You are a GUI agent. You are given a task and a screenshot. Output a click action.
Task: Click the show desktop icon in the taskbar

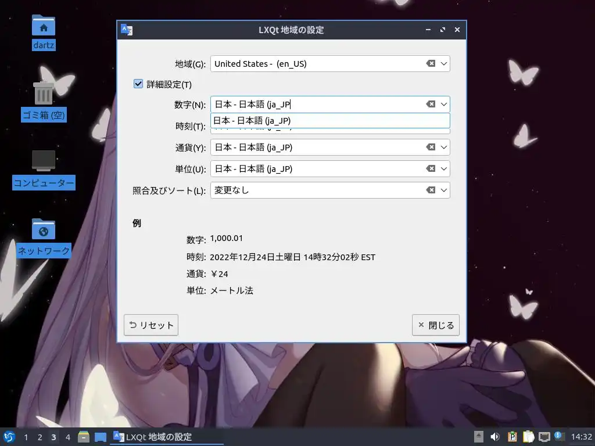tap(100, 437)
